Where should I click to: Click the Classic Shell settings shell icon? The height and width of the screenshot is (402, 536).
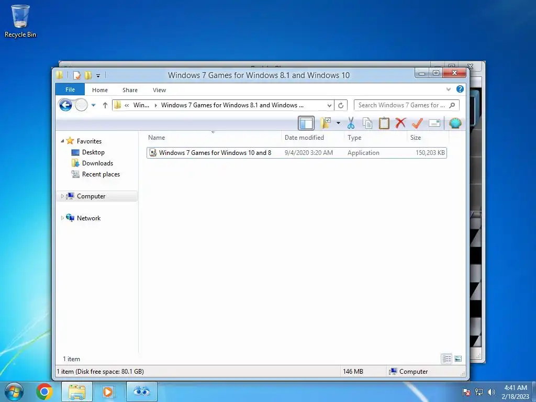tap(455, 123)
